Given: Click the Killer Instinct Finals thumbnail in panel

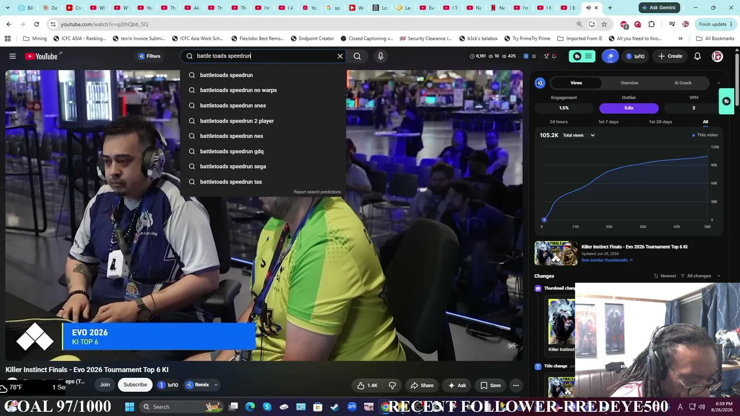Looking at the screenshot, I should coord(556,253).
